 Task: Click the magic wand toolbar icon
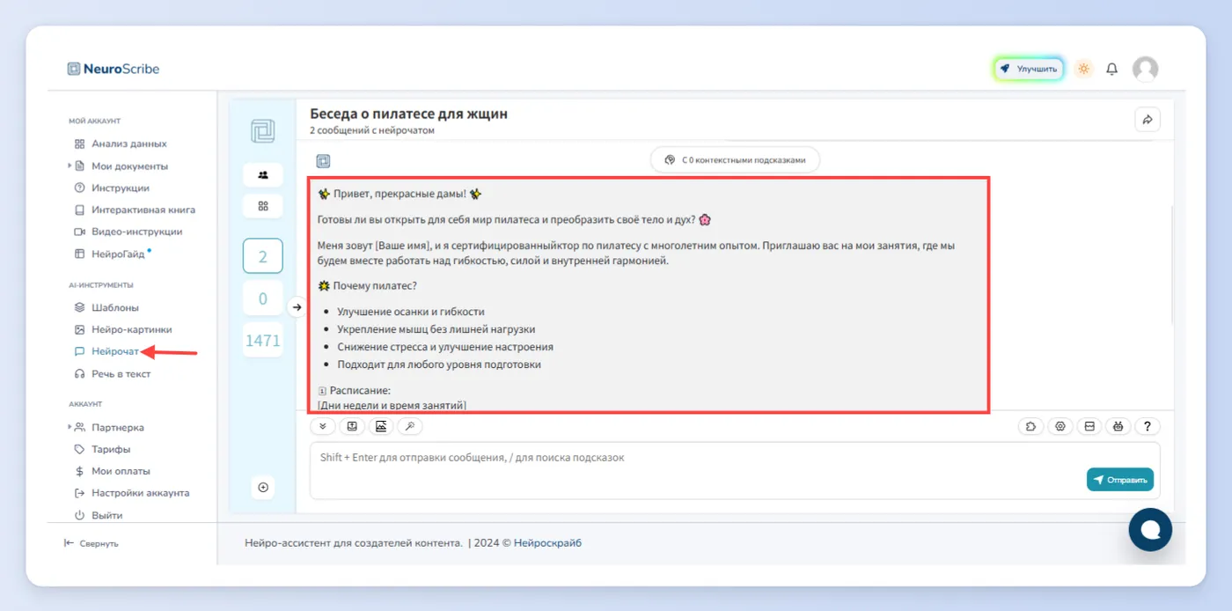click(410, 426)
